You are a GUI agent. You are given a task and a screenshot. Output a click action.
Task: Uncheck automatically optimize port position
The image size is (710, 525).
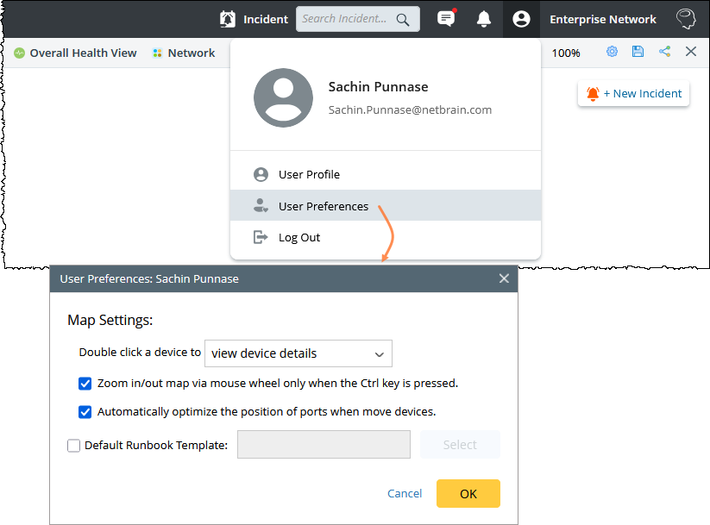coord(85,411)
